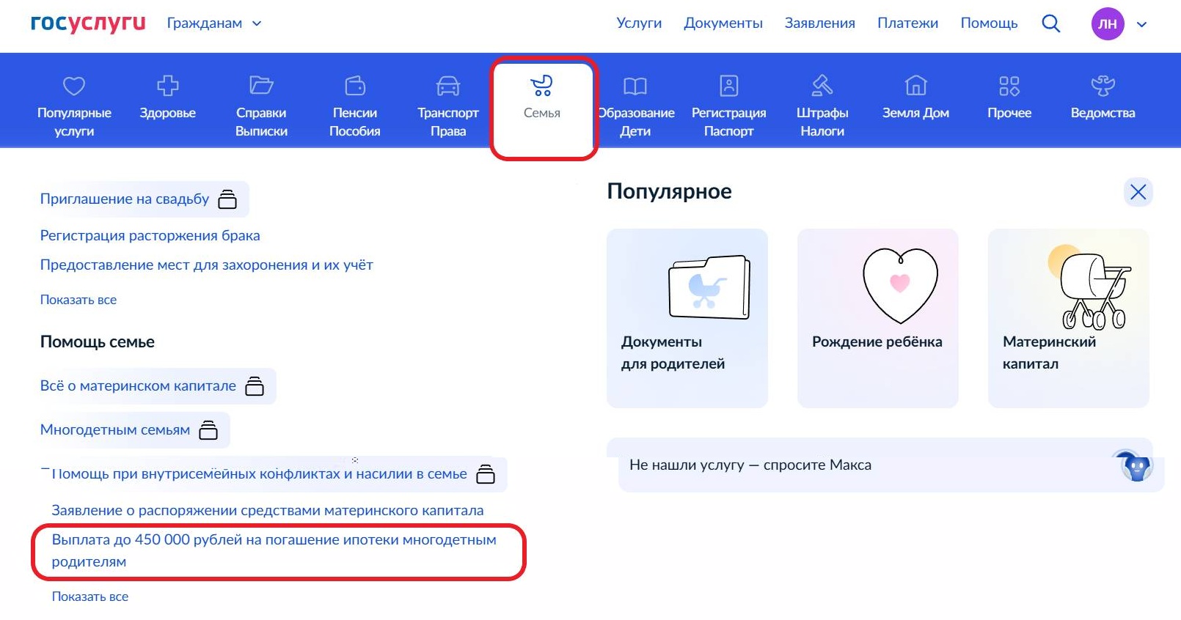Open Выплата до 450 000 рублей link
1181x620 pixels.
pyautogui.click(x=274, y=550)
